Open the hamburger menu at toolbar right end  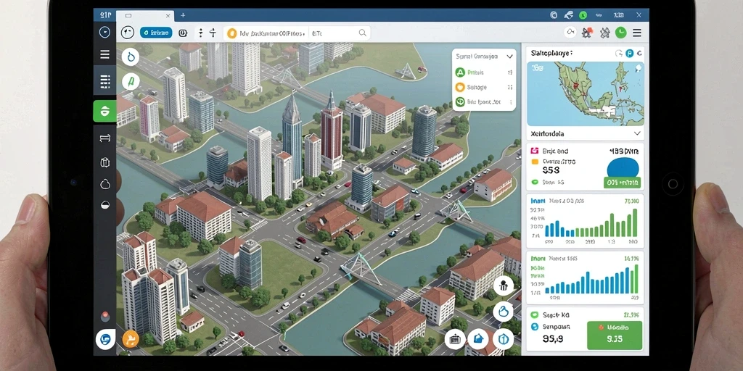pos(637,33)
